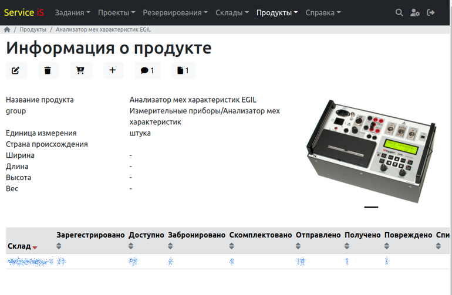Sort by Скомплектовано column arrows
Image resolution: width=452 pixels, height=295 pixels.
[x=231, y=246]
